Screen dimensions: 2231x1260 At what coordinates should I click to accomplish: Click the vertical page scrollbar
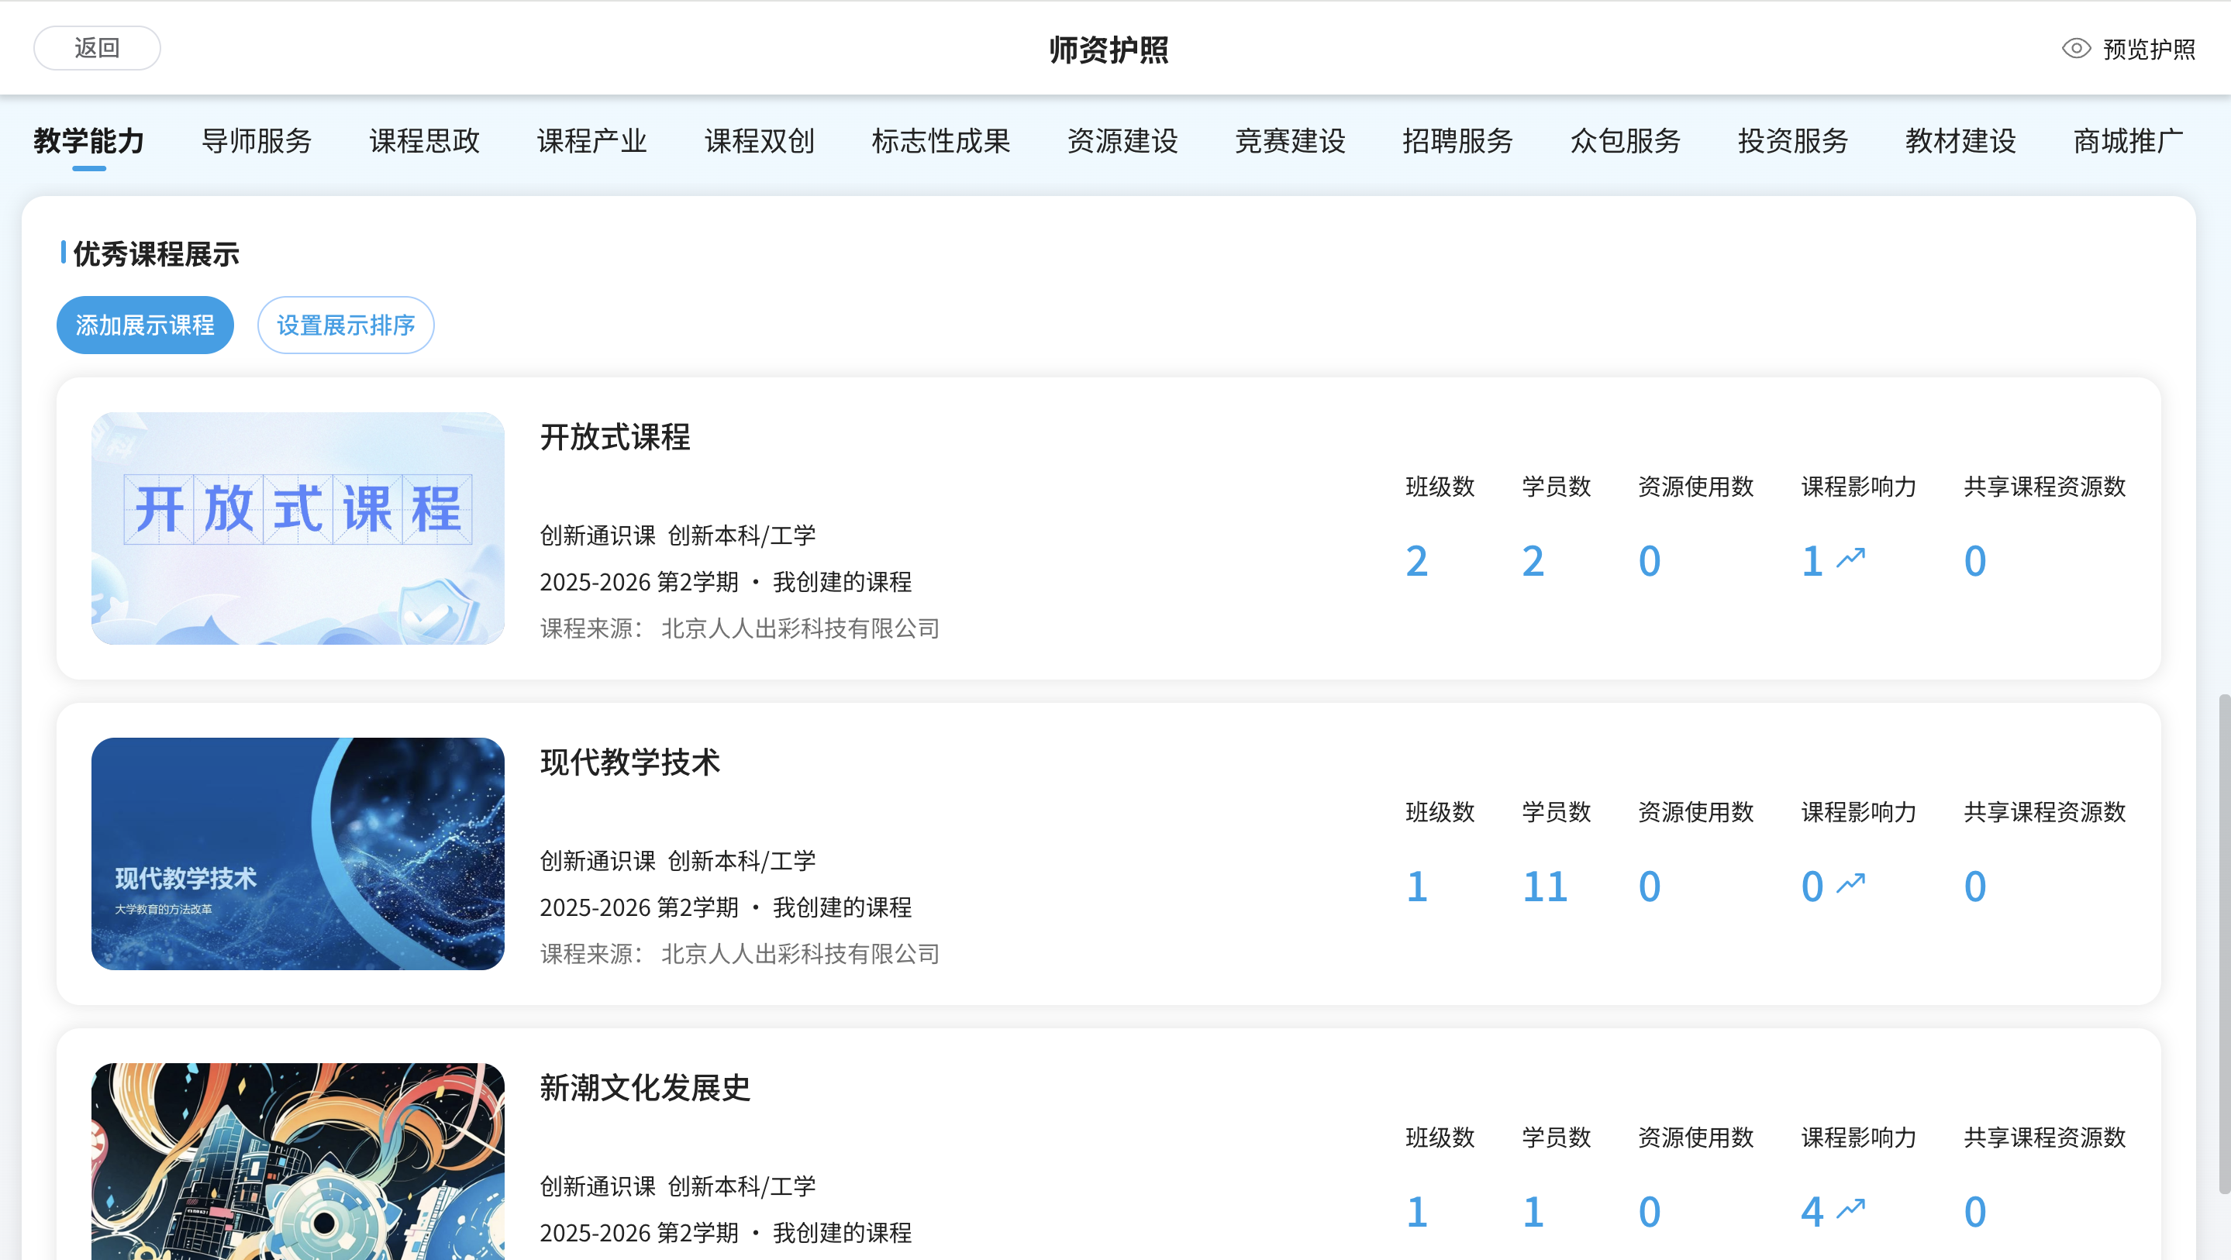pos(2223,944)
